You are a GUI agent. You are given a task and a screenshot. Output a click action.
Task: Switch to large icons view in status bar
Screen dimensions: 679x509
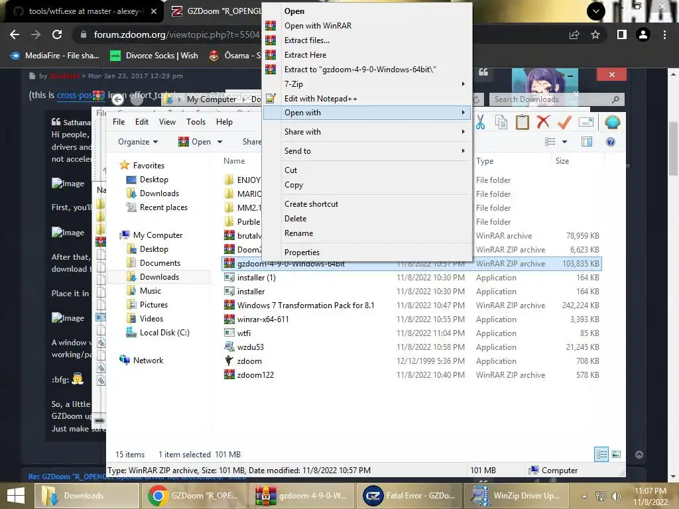tap(616, 454)
